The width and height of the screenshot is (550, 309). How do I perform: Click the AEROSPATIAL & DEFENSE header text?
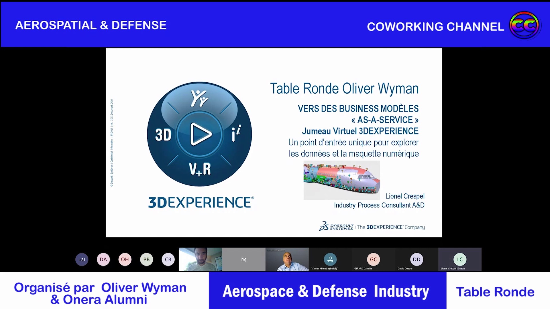pos(91,25)
